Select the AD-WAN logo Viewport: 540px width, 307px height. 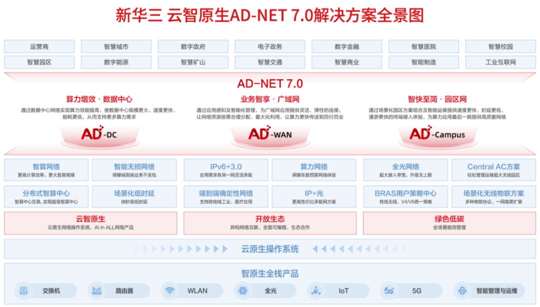[x=270, y=134]
